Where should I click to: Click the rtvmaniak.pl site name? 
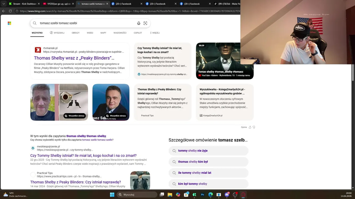tap(50, 48)
